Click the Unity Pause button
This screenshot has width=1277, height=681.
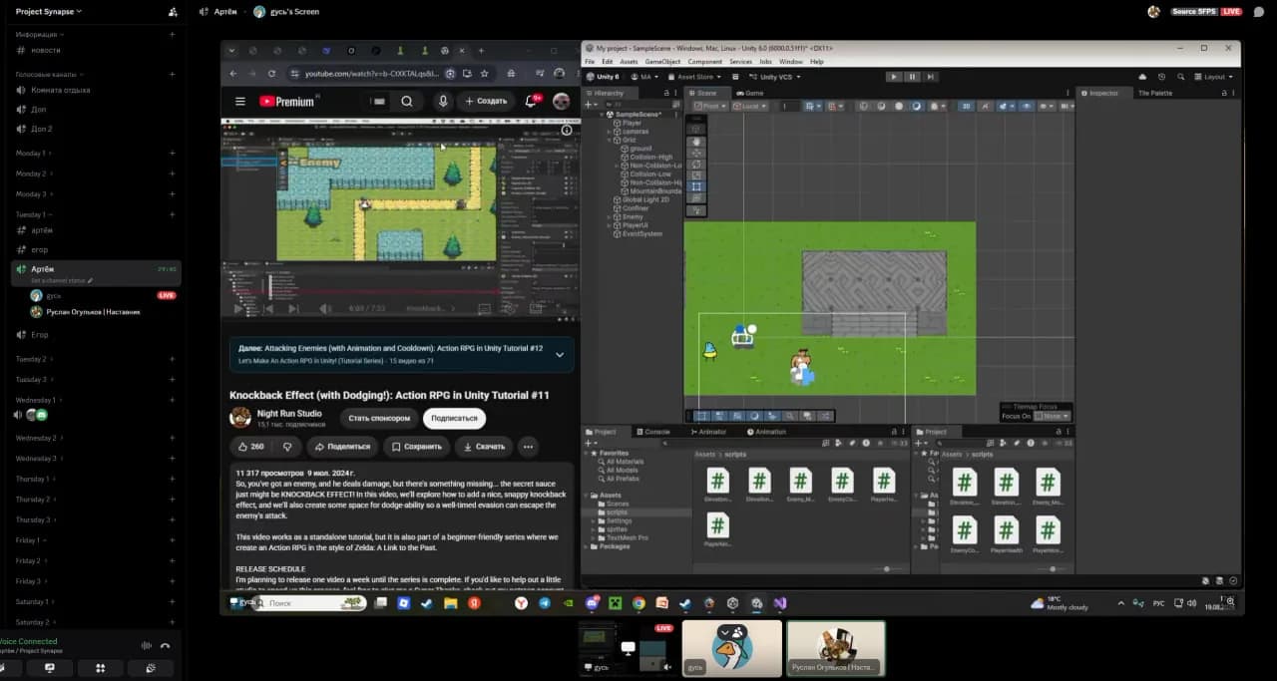[911, 77]
